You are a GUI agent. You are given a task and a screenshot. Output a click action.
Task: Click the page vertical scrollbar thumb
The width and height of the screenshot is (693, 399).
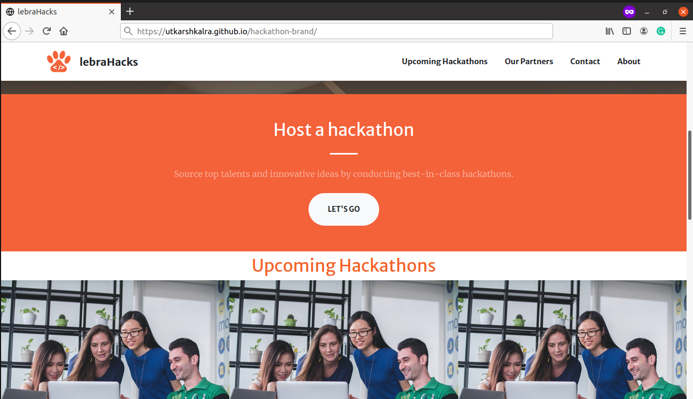(690, 174)
